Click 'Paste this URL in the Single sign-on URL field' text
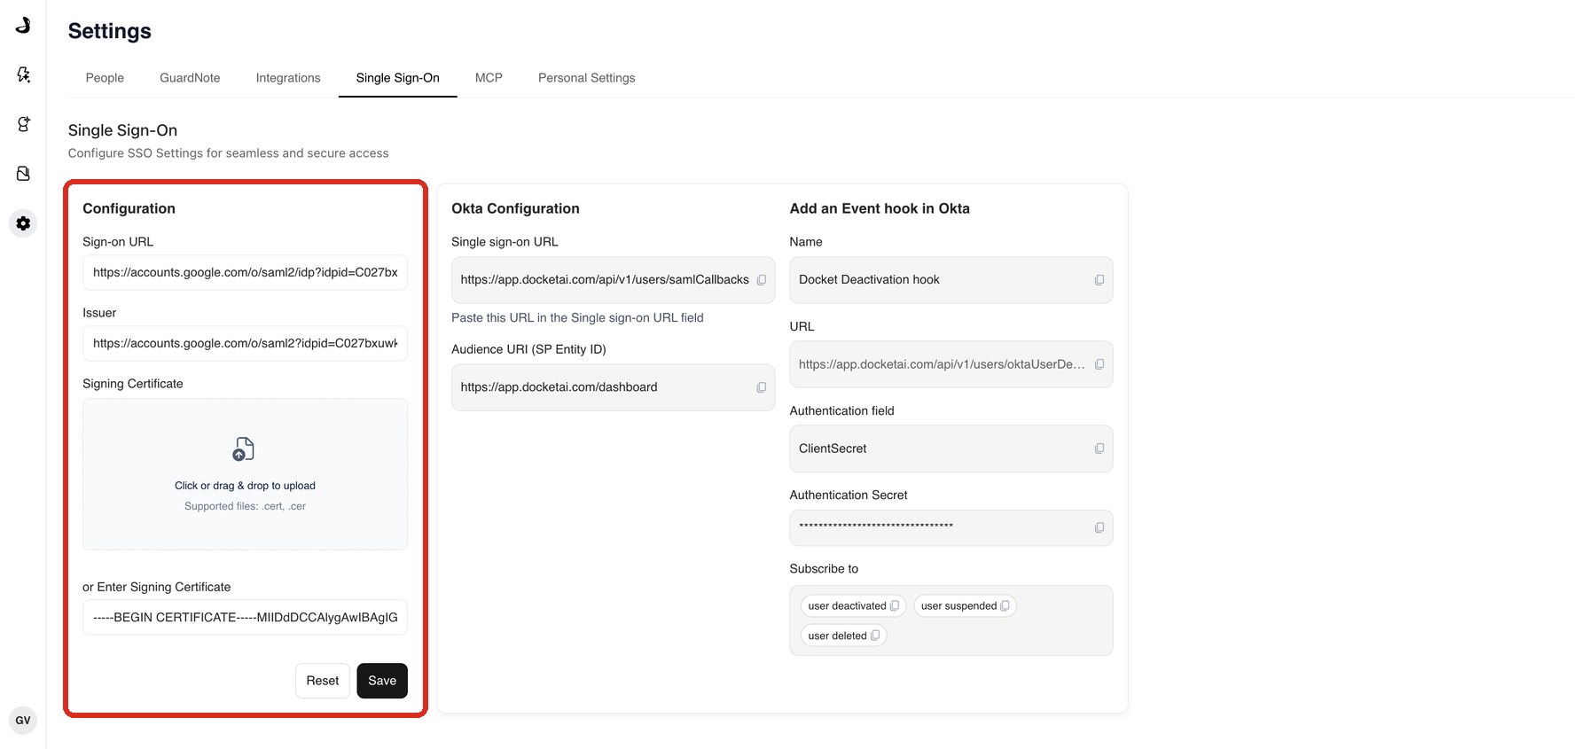Screen dimensions: 1596x749 coord(577,317)
